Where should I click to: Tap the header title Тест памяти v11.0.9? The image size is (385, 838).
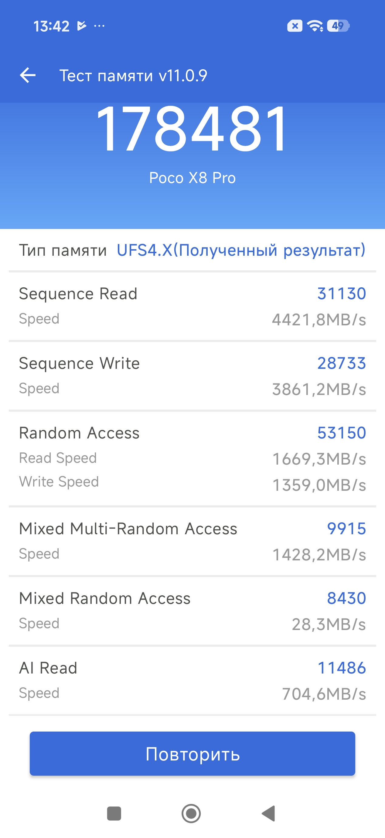point(133,76)
